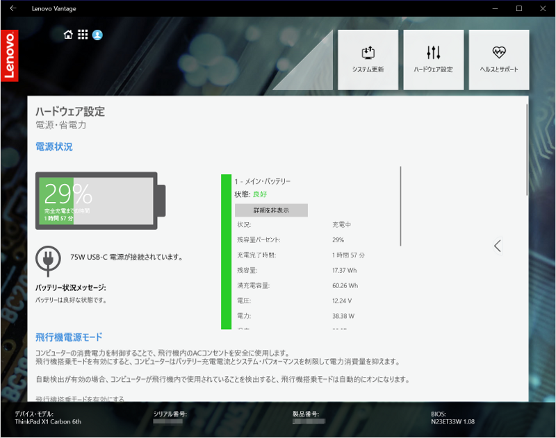Image resolution: width=556 pixels, height=438 pixels.
Task: Click the left-pointing chevron on the right edge
Action: [x=498, y=246]
